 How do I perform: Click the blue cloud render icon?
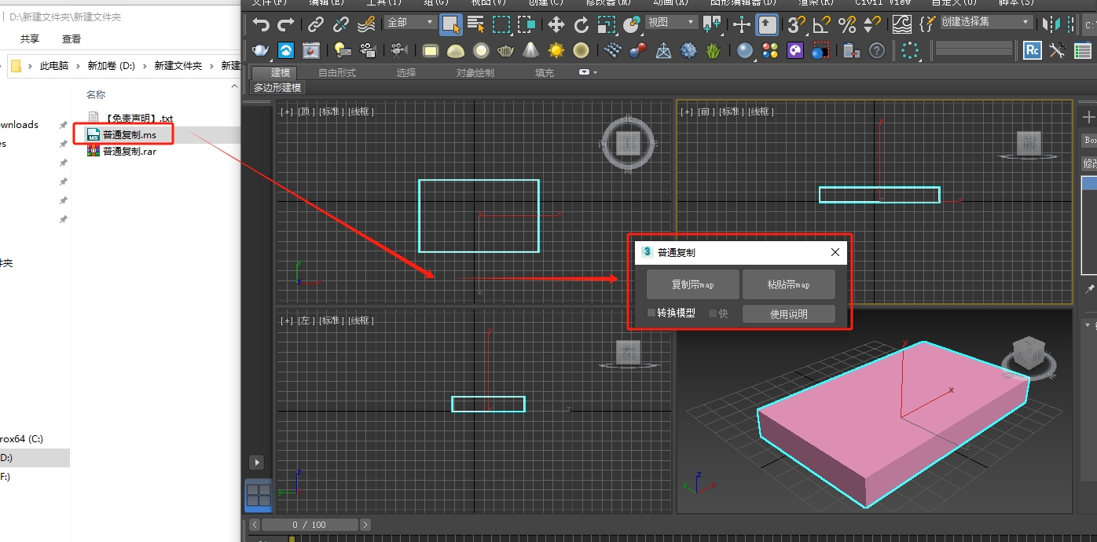(x=286, y=51)
